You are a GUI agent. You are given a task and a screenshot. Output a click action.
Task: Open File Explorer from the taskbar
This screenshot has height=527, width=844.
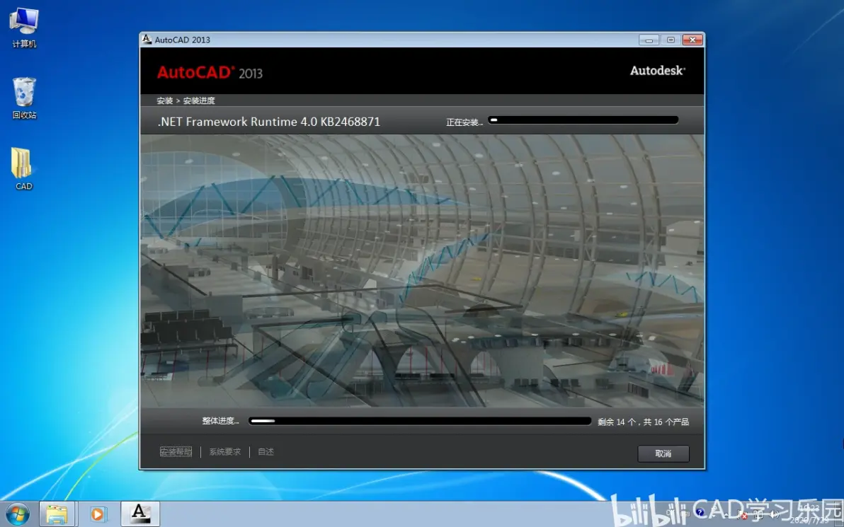tap(57, 514)
